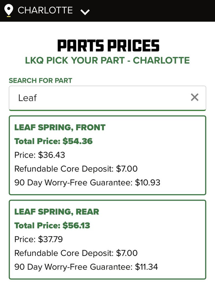Select the LEAF SPRING, FRONT title

pos(60,127)
